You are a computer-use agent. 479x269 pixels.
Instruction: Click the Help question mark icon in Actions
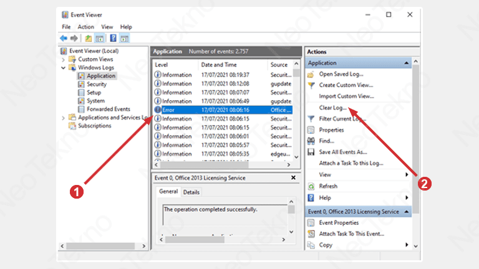(311, 198)
